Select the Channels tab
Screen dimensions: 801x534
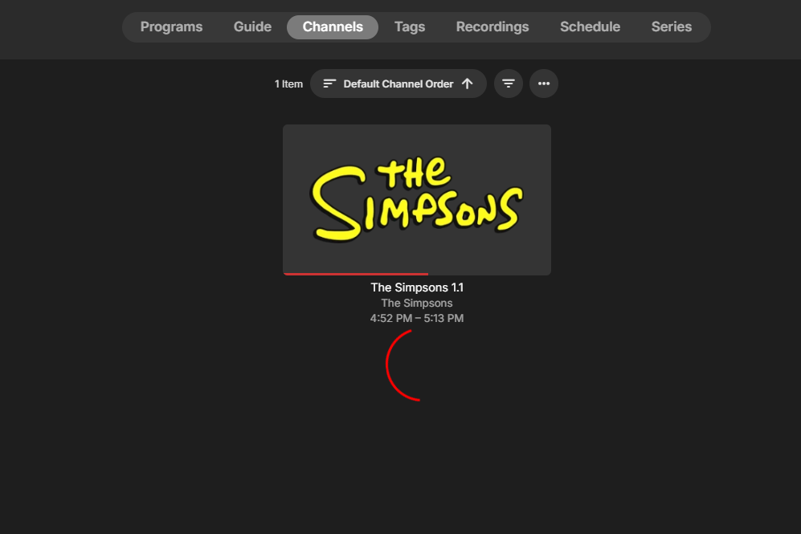(x=333, y=27)
